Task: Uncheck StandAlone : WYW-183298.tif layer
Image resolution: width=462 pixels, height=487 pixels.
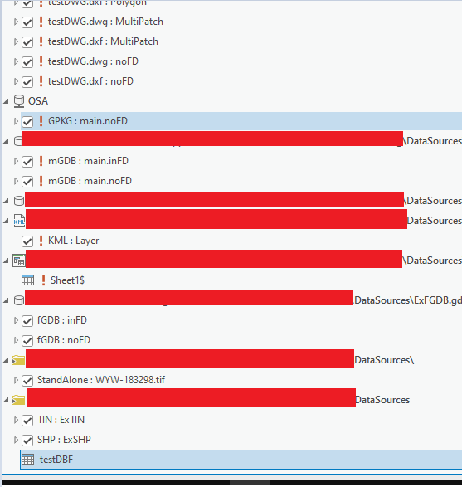Action: (x=27, y=380)
